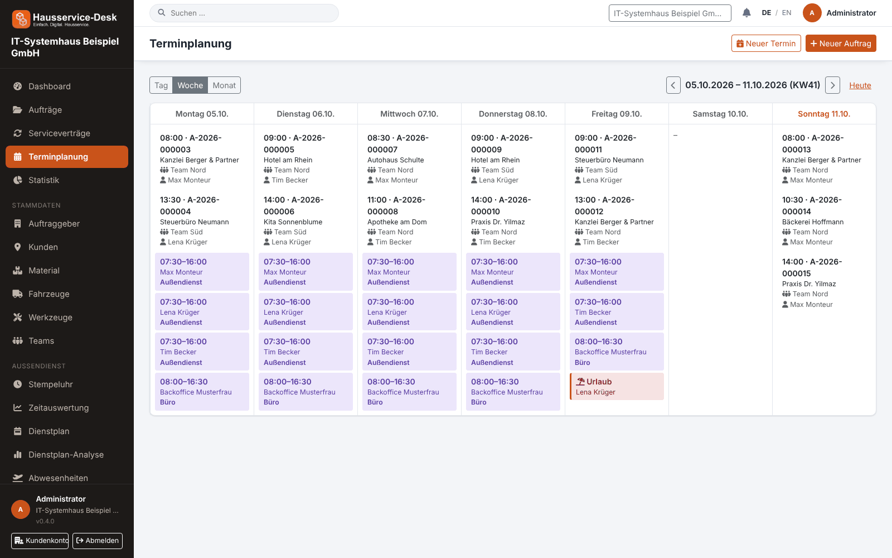
Task: Switch language to DE
Action: click(x=767, y=13)
